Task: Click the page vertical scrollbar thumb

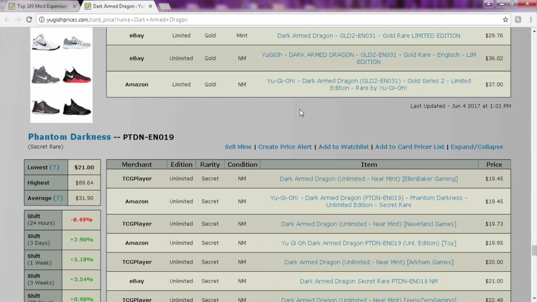Action: (x=534, y=250)
